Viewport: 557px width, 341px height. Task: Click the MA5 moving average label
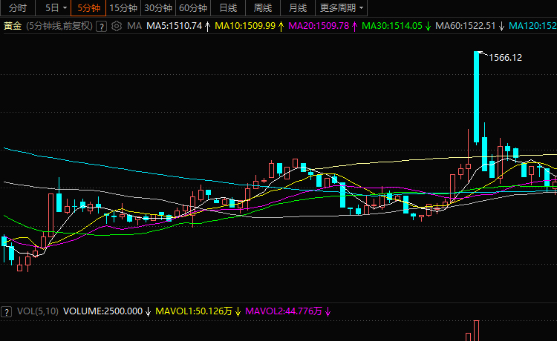coord(174,26)
